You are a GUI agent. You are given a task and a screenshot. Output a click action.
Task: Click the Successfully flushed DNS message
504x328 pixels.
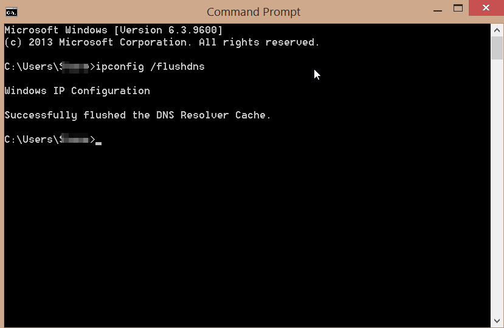tap(137, 115)
